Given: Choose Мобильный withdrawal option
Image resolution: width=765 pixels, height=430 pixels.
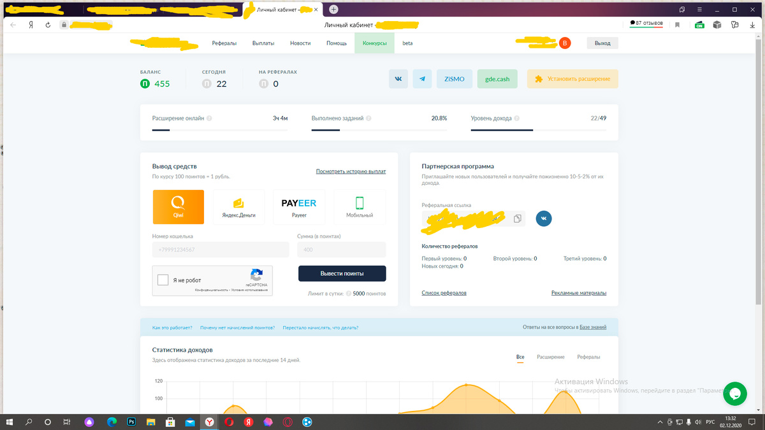Looking at the screenshot, I should point(360,207).
